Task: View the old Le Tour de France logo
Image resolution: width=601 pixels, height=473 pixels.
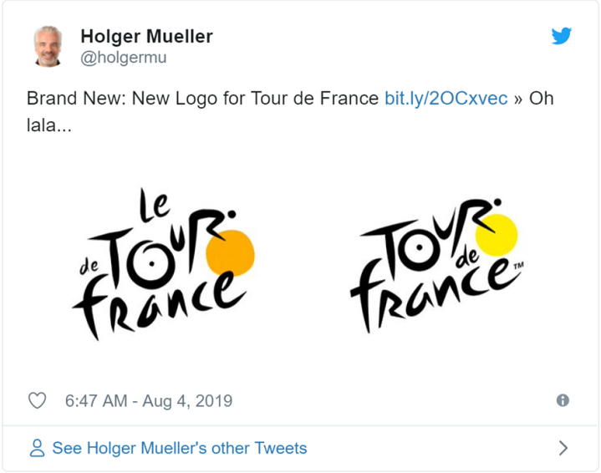Action: [164, 264]
